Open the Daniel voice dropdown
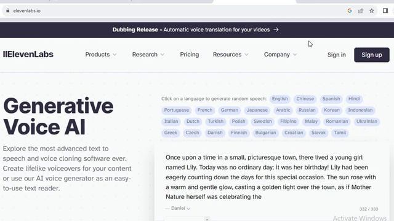Image resolution: width=394 pixels, height=221 pixels. point(178,208)
